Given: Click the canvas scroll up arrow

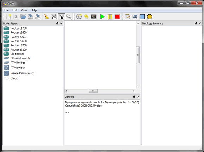Looking at the screenshot, I should pos(138,23).
